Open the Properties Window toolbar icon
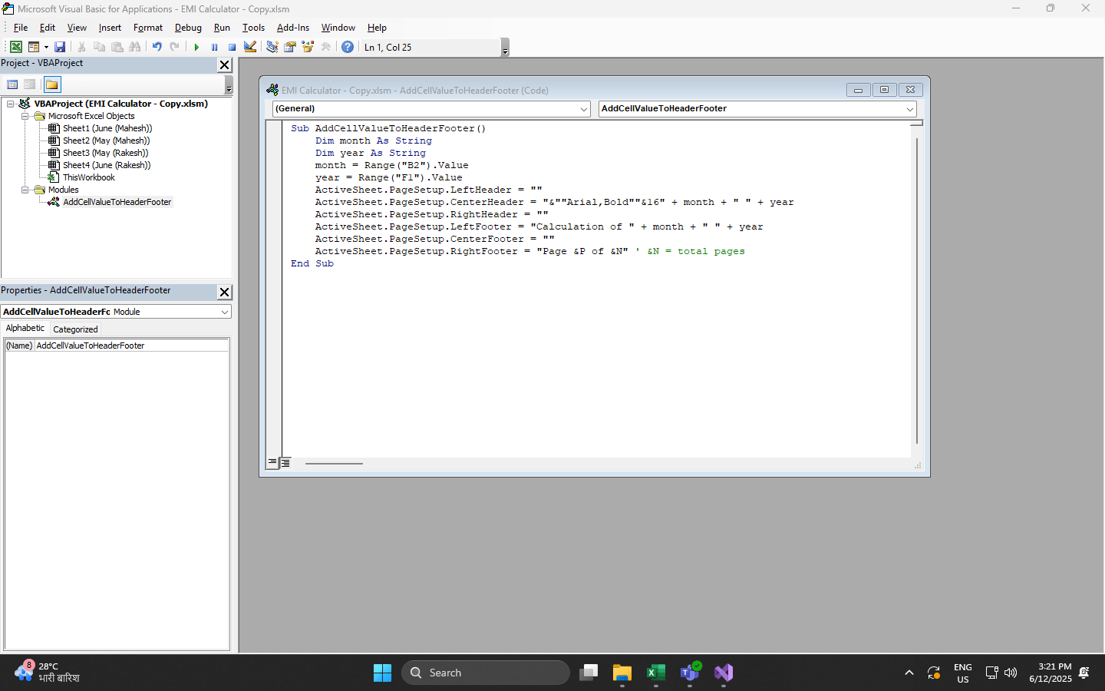Screen dimensions: 1105x691 click(290, 47)
